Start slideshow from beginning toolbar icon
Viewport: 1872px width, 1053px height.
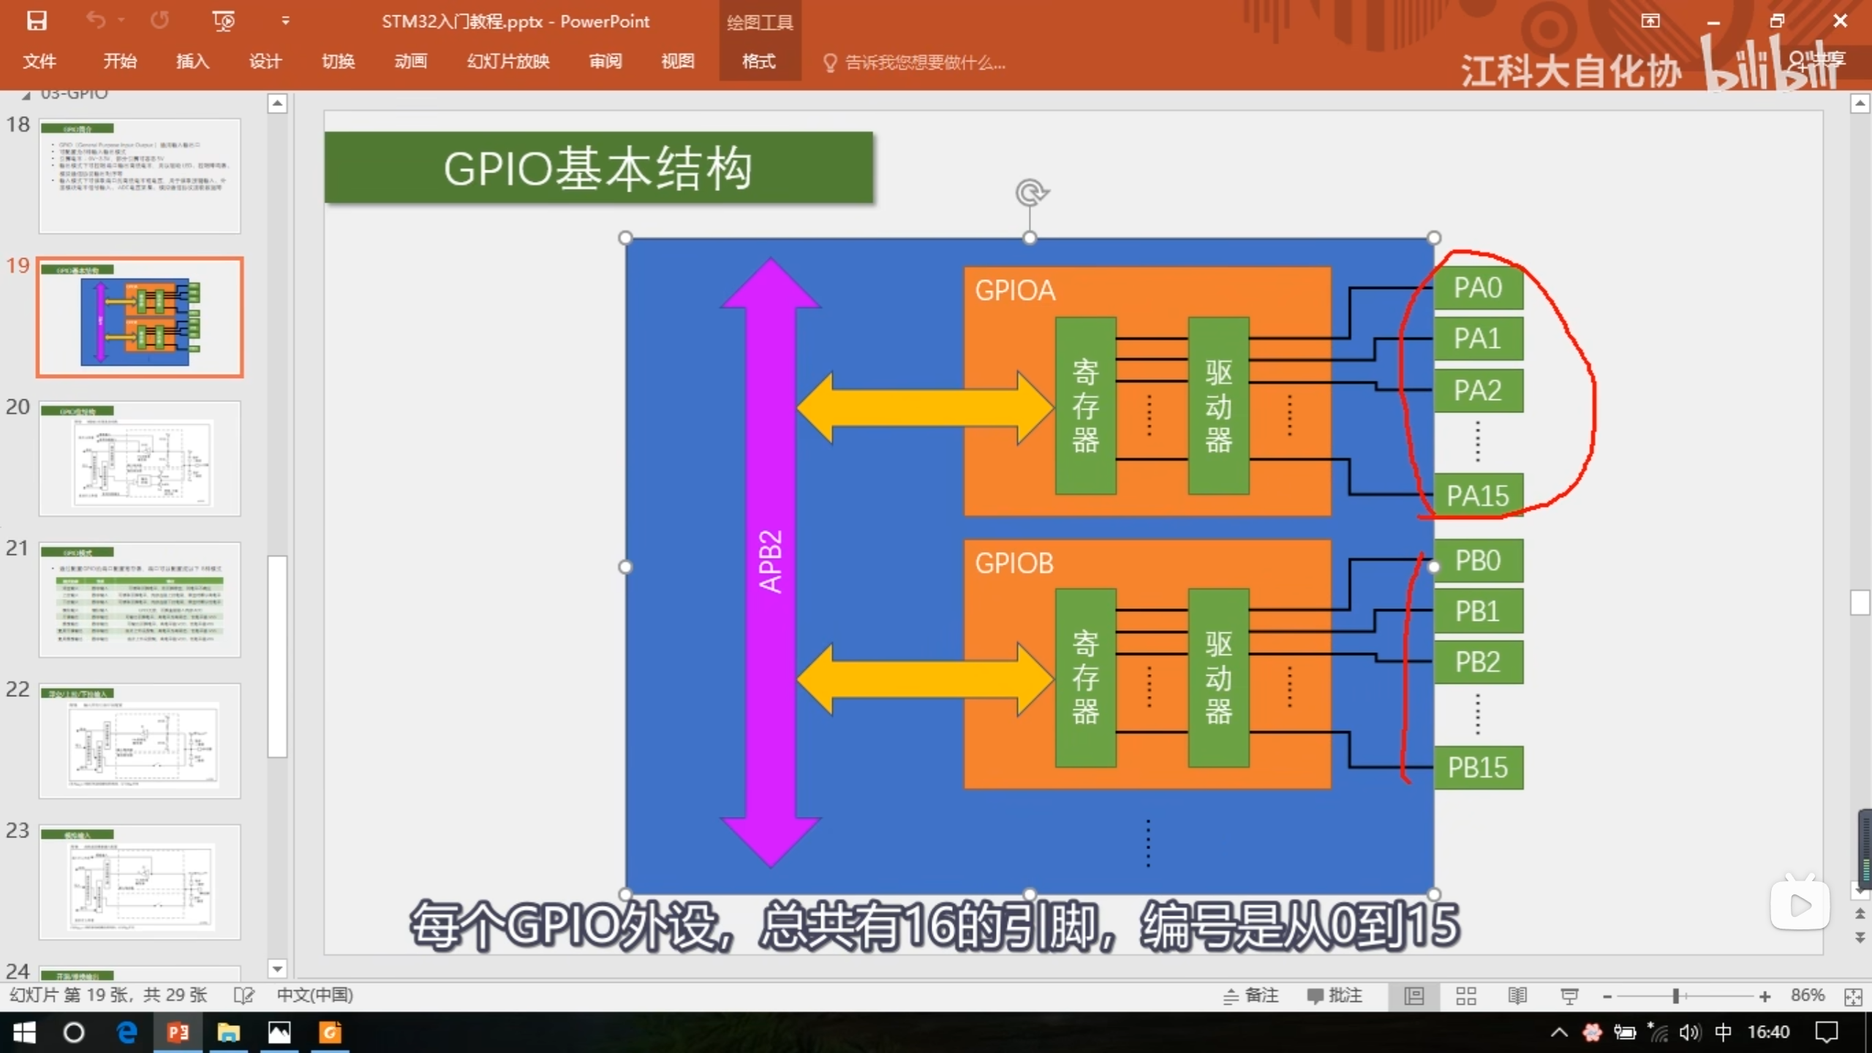tap(223, 21)
